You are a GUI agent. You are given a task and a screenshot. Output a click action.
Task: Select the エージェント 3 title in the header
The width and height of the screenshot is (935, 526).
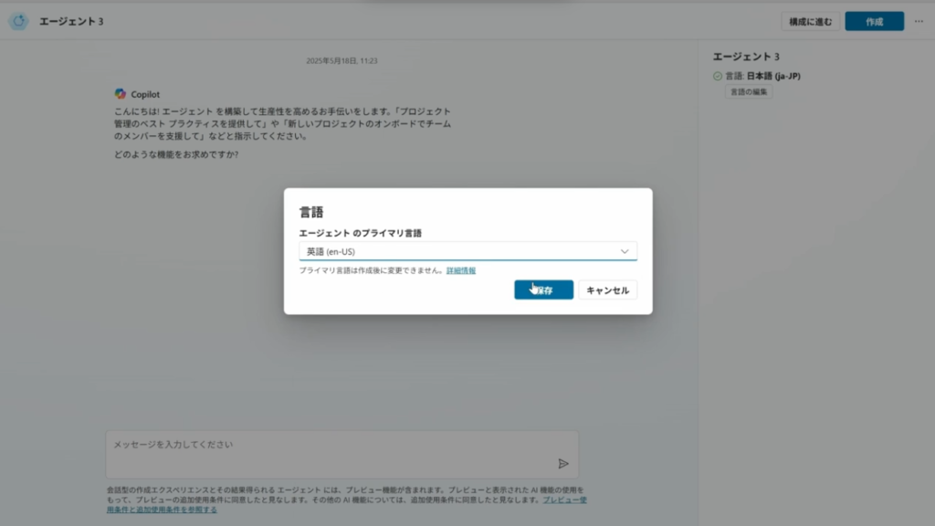[71, 21]
